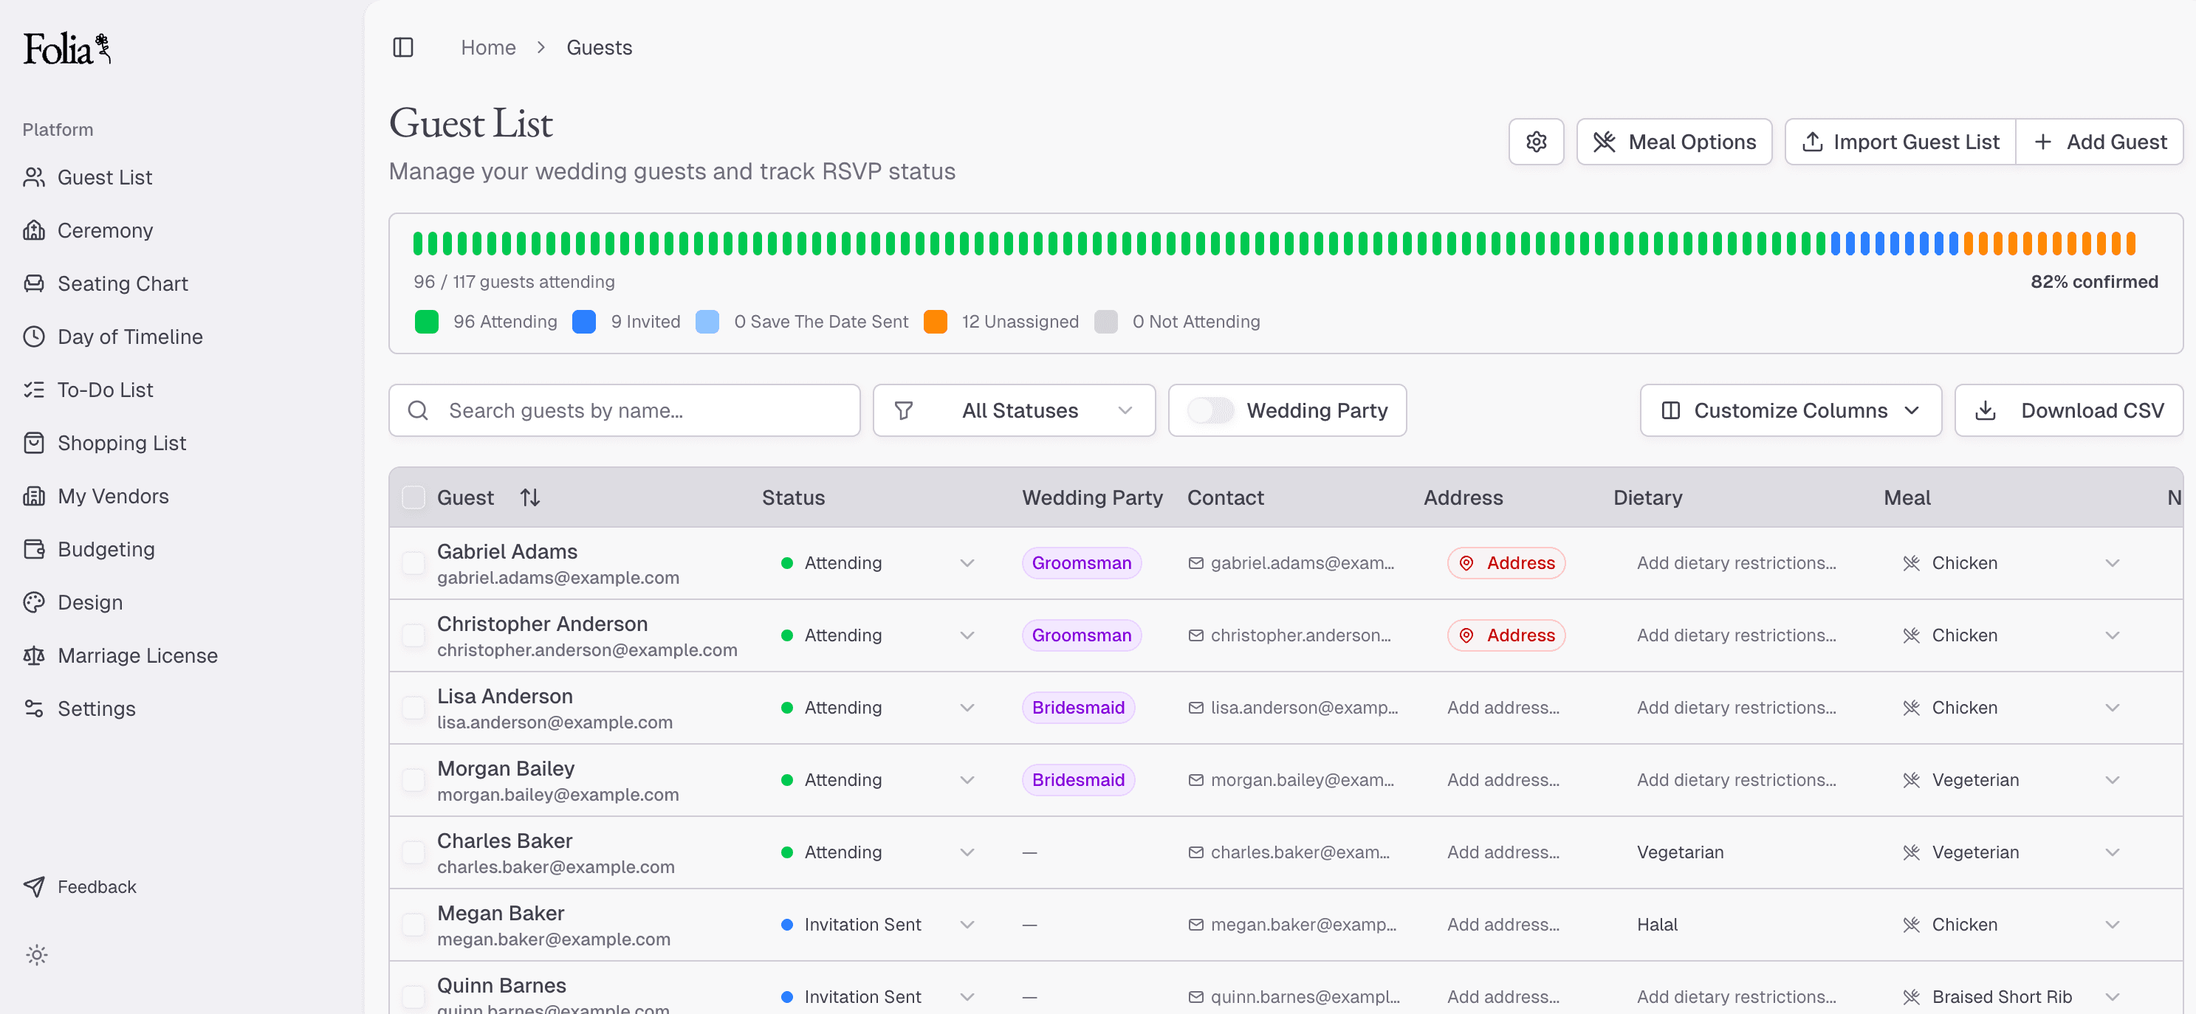2196x1014 pixels.
Task: Toggle the Wedding Party switch
Action: (x=1209, y=411)
